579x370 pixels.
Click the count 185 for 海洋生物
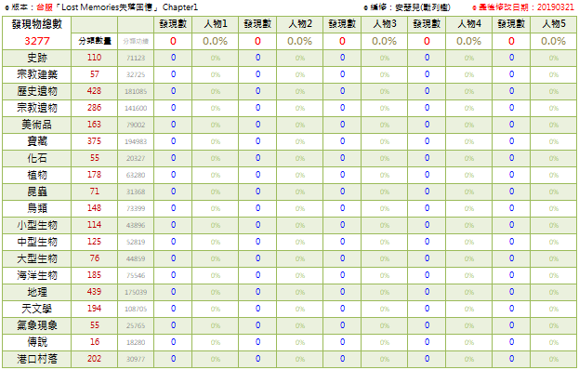(x=95, y=275)
